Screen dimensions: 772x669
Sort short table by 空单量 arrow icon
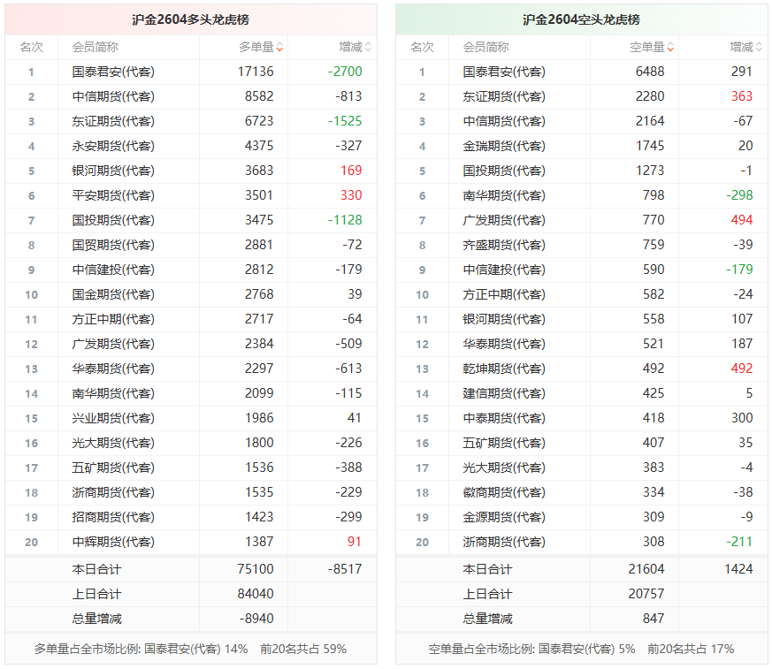(x=670, y=47)
